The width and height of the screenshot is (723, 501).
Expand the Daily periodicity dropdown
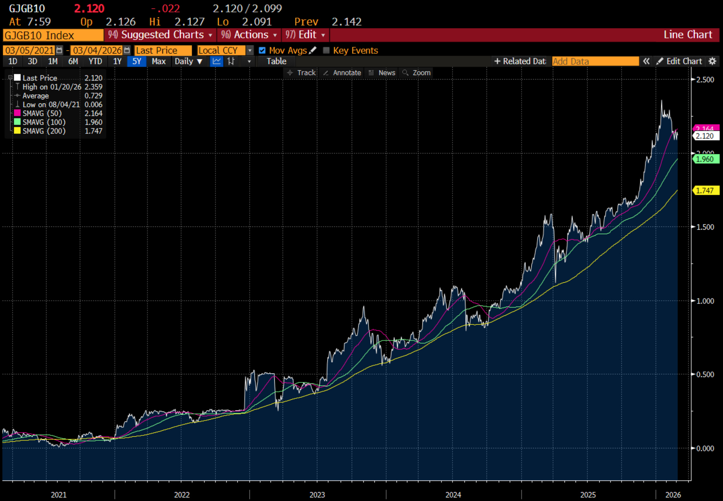188,61
